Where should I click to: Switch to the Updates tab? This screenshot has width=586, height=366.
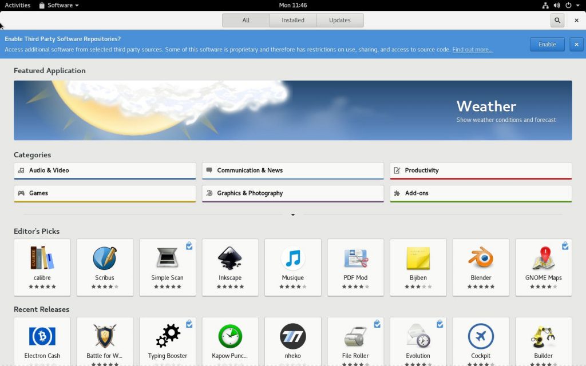(x=339, y=20)
